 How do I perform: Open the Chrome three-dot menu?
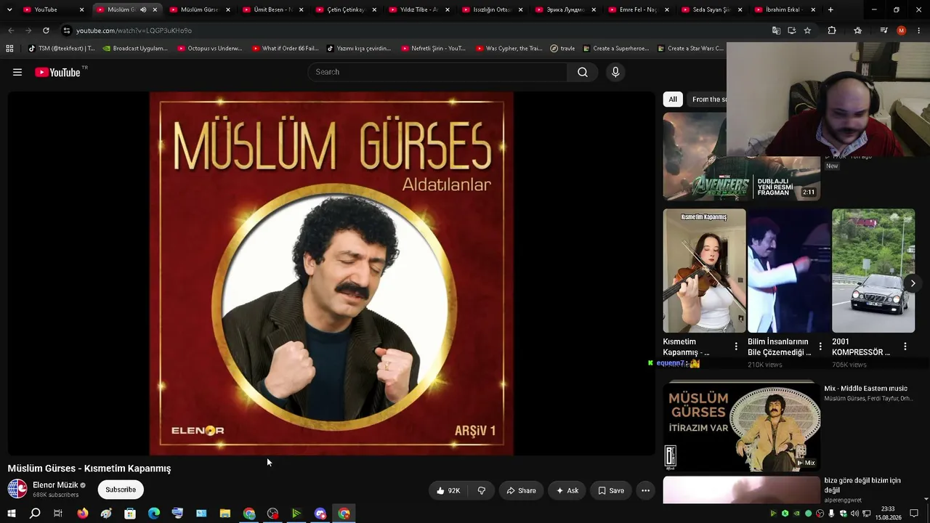pyautogui.click(x=918, y=31)
